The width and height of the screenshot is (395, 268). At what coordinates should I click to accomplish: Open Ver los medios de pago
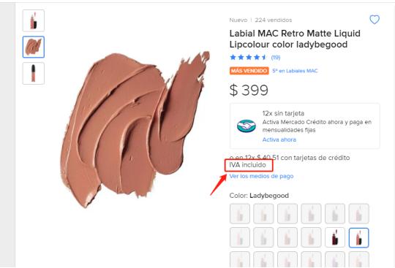click(261, 176)
